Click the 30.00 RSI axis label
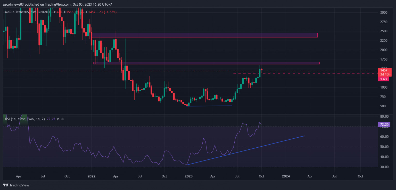396x190 pixels. tap(384, 167)
